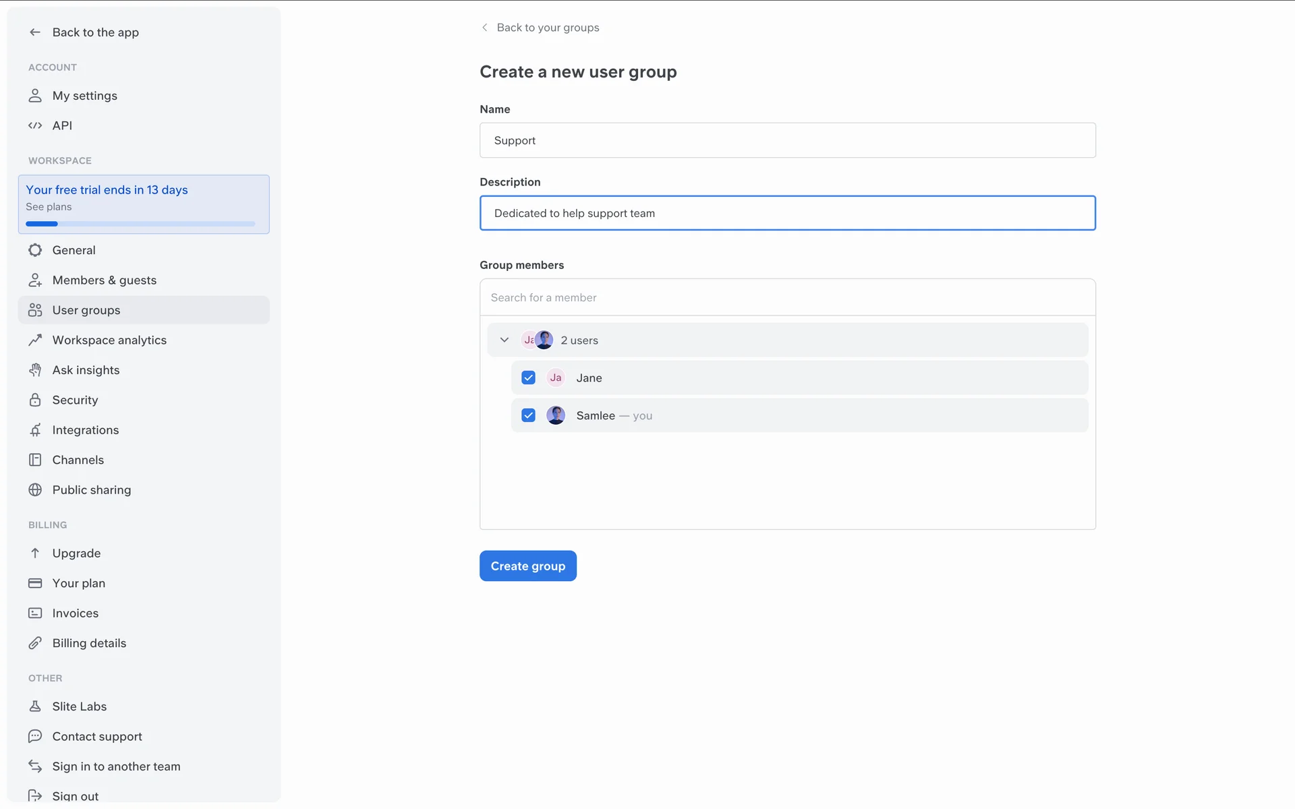Click the Integrations plug icon
The width and height of the screenshot is (1295, 809).
[35, 430]
